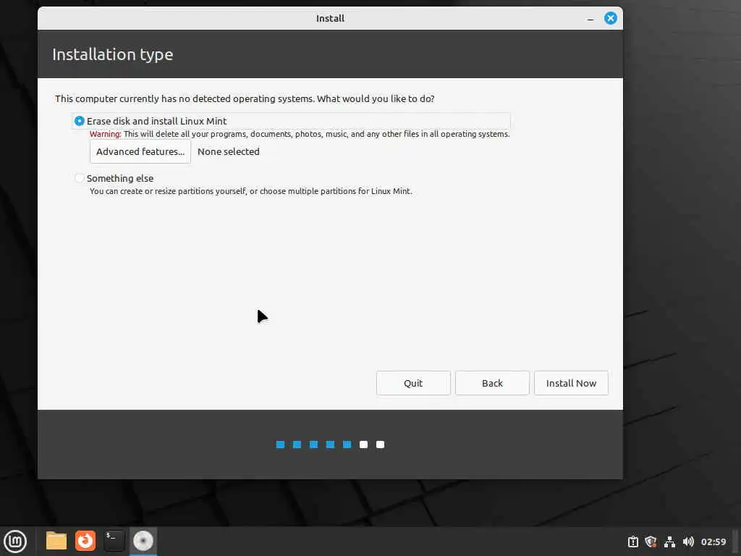Go Back to previous step
741x556 pixels.
(492, 383)
